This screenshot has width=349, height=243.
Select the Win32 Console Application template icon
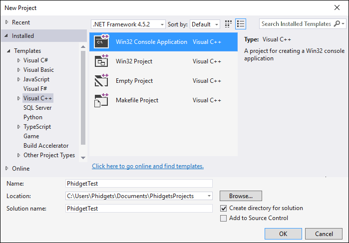(101, 42)
